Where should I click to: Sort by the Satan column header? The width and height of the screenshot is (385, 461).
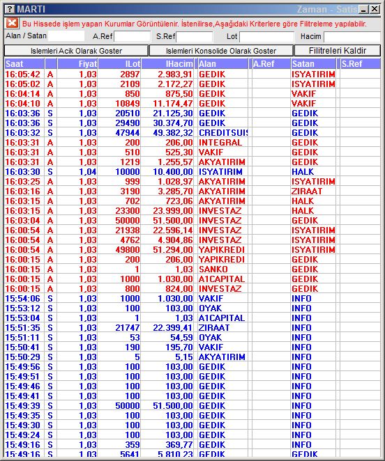click(313, 64)
